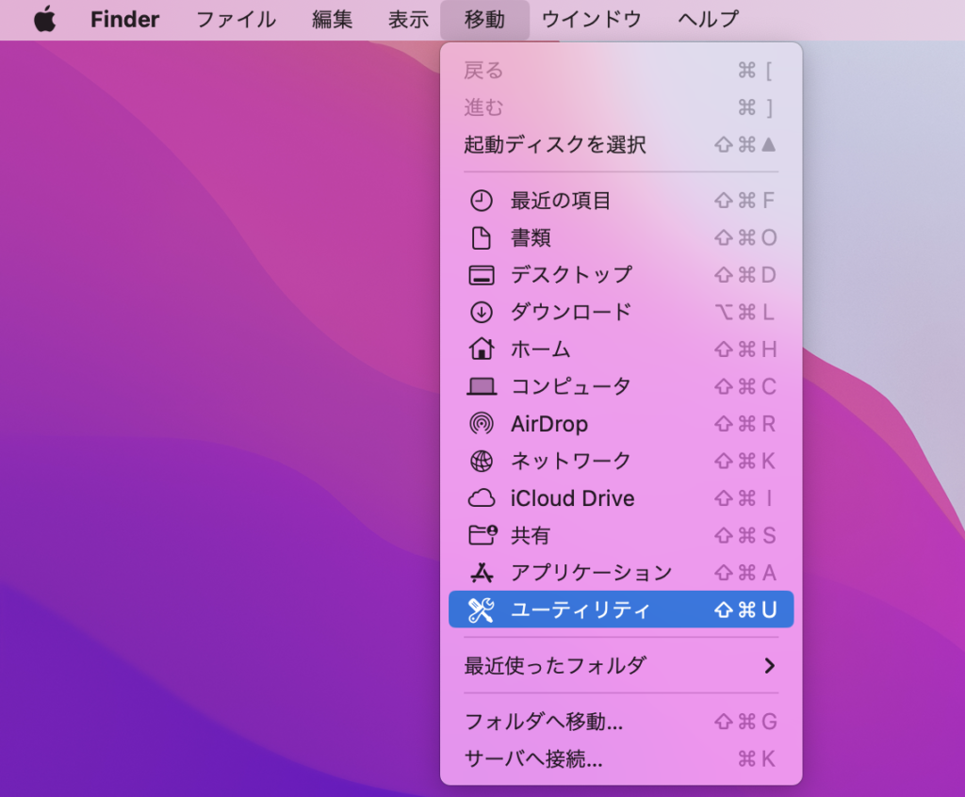The height and width of the screenshot is (797, 965).
Task: Click the cloud icon for iCloud Drive
Action: coord(481,498)
